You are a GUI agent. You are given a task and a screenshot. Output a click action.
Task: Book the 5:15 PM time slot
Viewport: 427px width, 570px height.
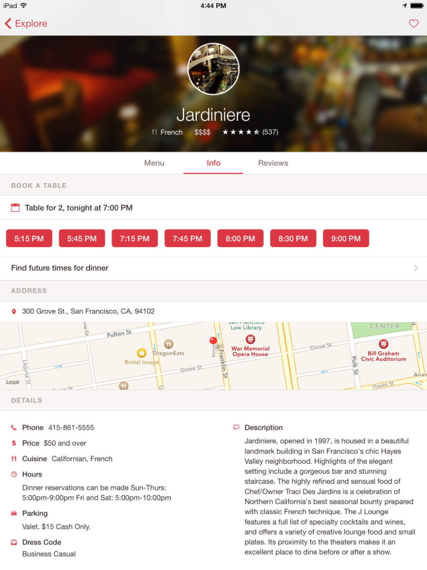[29, 239]
